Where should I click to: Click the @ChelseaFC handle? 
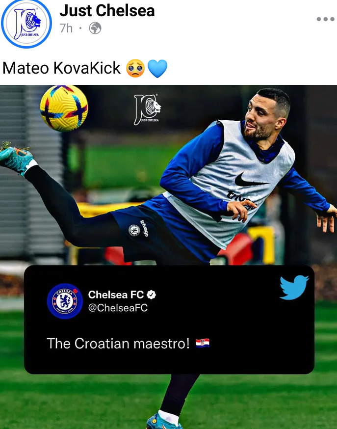pos(118,308)
